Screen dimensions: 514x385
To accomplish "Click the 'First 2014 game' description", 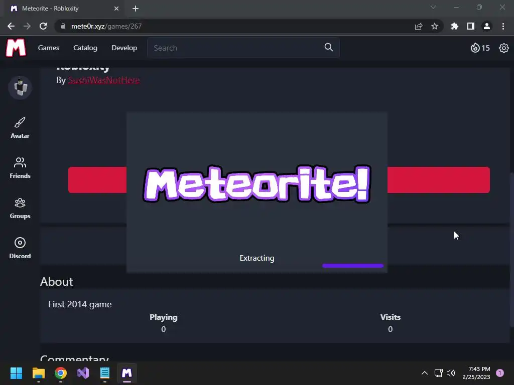I will click(80, 304).
